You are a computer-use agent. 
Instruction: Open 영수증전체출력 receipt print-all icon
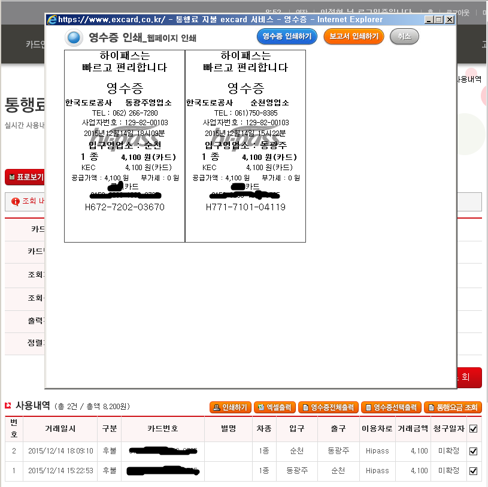click(307, 407)
